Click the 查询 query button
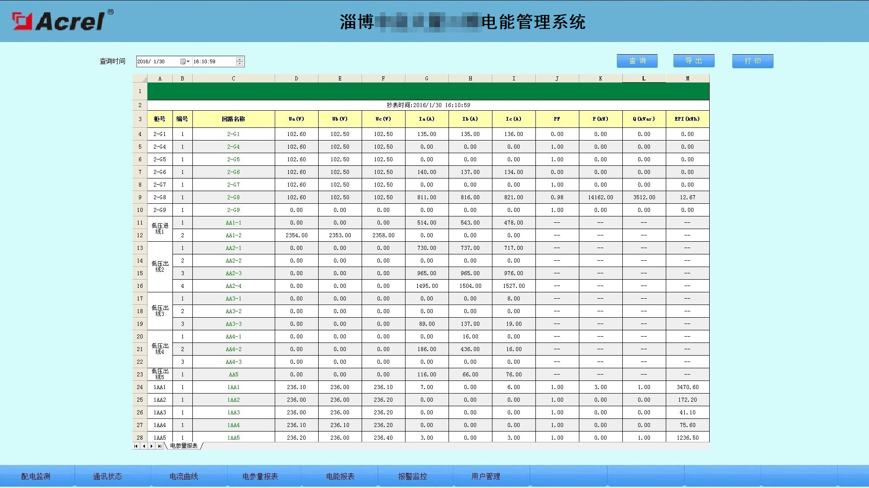The width and height of the screenshot is (869, 488). pyautogui.click(x=637, y=61)
